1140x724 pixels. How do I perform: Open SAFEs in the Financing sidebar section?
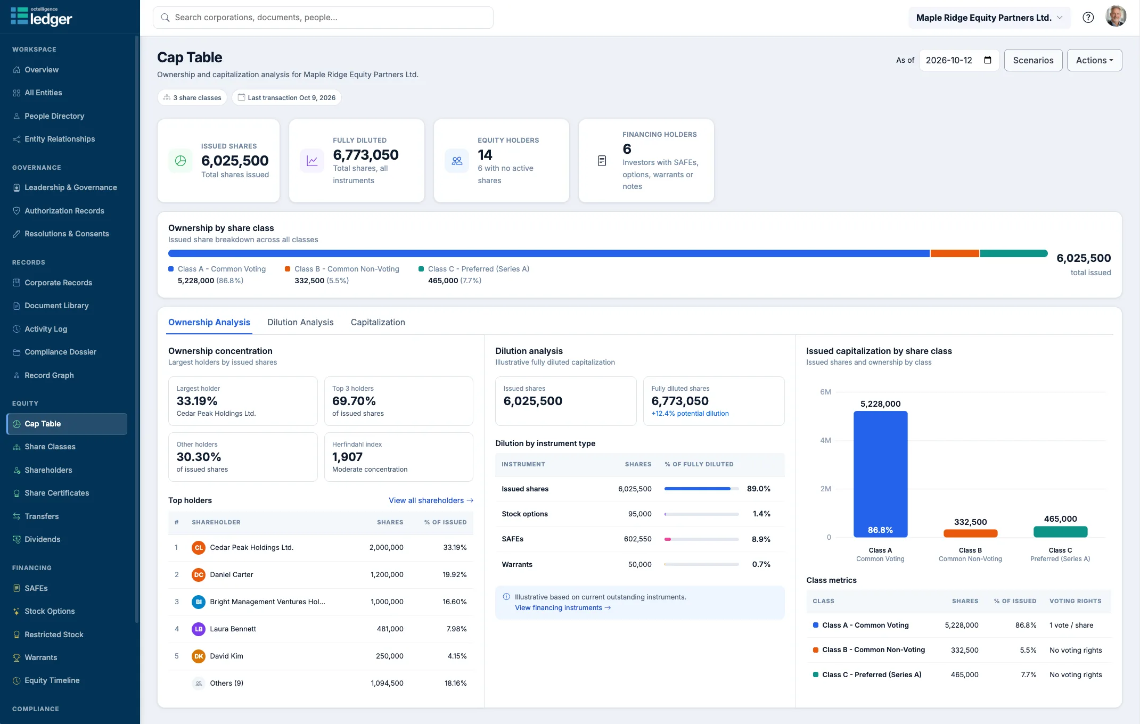pyautogui.click(x=67, y=588)
